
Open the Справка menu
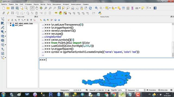(86, 4)
